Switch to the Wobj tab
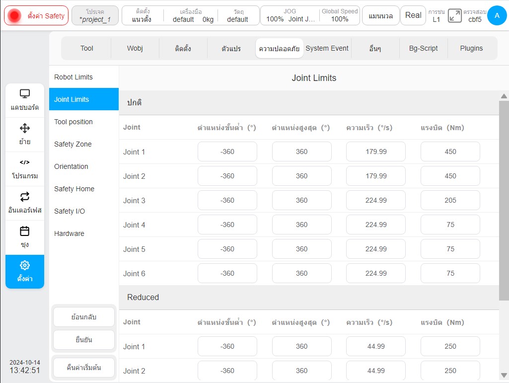Viewport: 509px width, 383px height. [135, 48]
